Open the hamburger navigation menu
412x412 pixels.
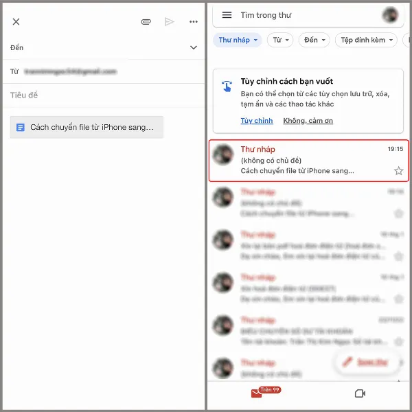coord(227,15)
